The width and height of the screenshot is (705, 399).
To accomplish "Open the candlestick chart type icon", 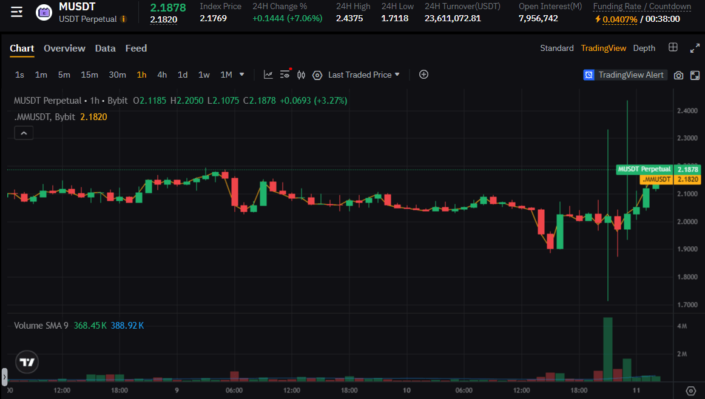I will pyautogui.click(x=301, y=75).
